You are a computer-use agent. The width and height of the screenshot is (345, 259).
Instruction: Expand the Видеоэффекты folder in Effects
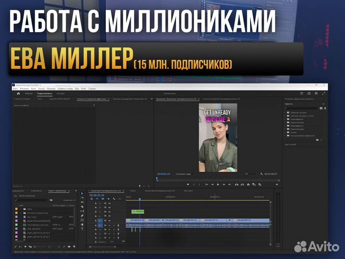[285, 126]
